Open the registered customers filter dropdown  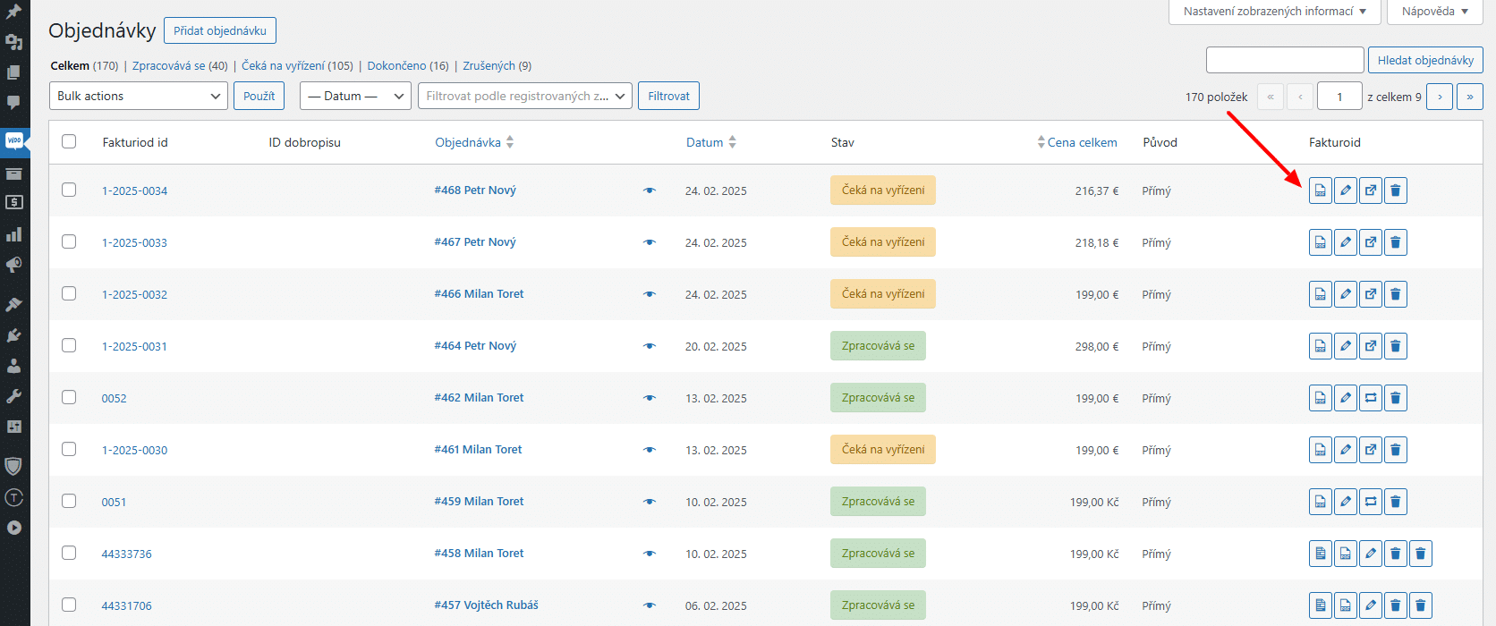point(525,96)
